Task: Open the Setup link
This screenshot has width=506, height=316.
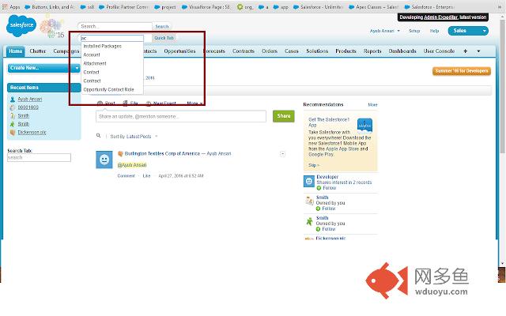Action: click(414, 31)
